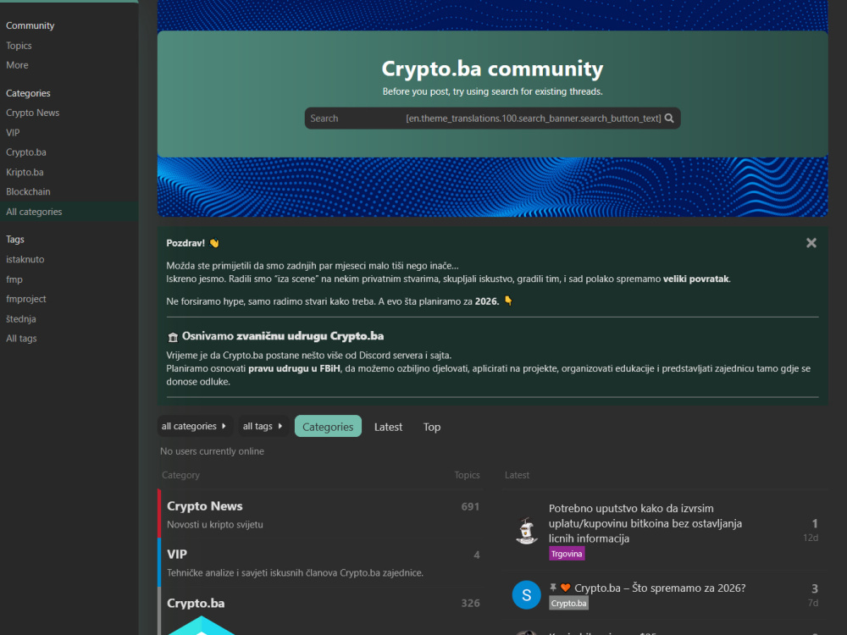
Task: Open the fmp tag
Action: tap(14, 279)
